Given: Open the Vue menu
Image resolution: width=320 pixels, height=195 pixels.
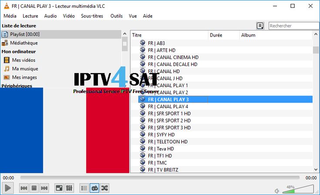Looking at the screenshot, I should pyautogui.click(x=133, y=16).
